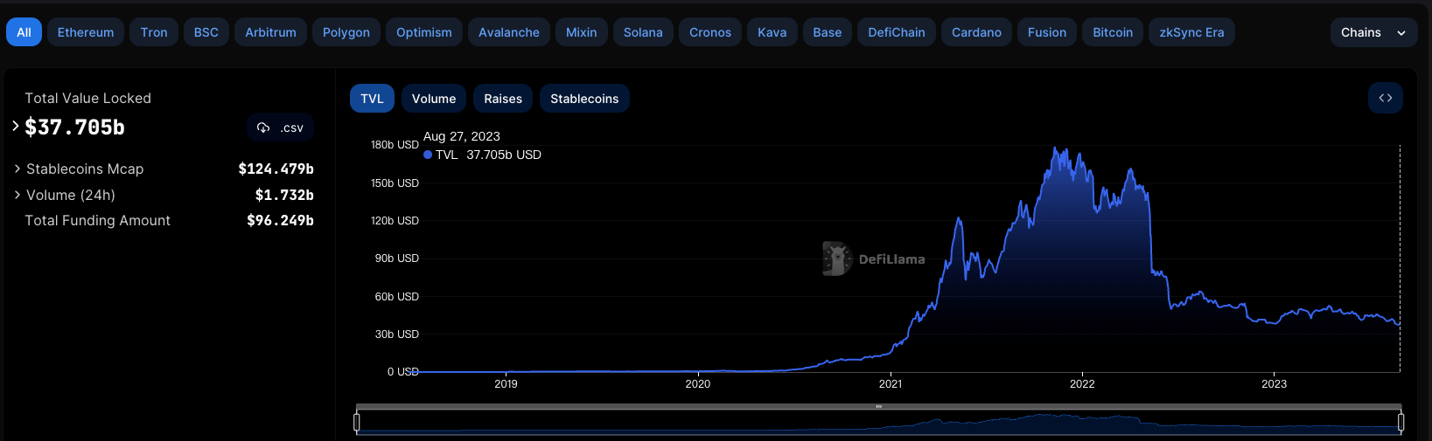Filter by Kava chain
This screenshot has height=441, width=1432.
[772, 32]
